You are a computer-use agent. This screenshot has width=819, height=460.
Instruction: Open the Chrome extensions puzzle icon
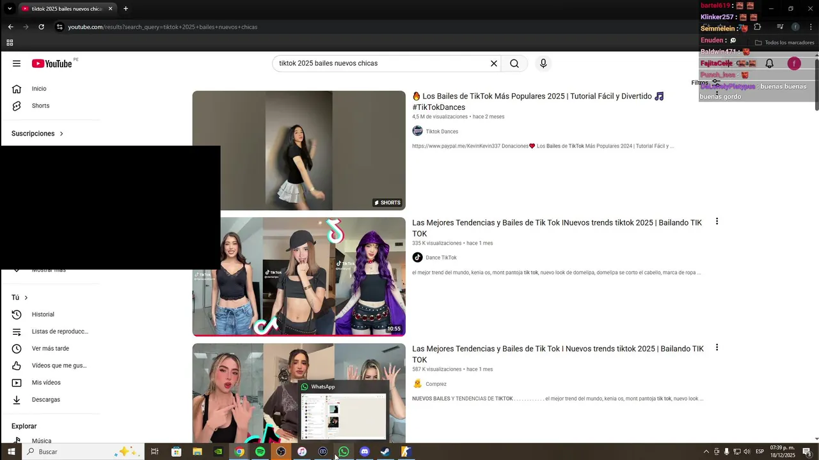click(x=758, y=27)
